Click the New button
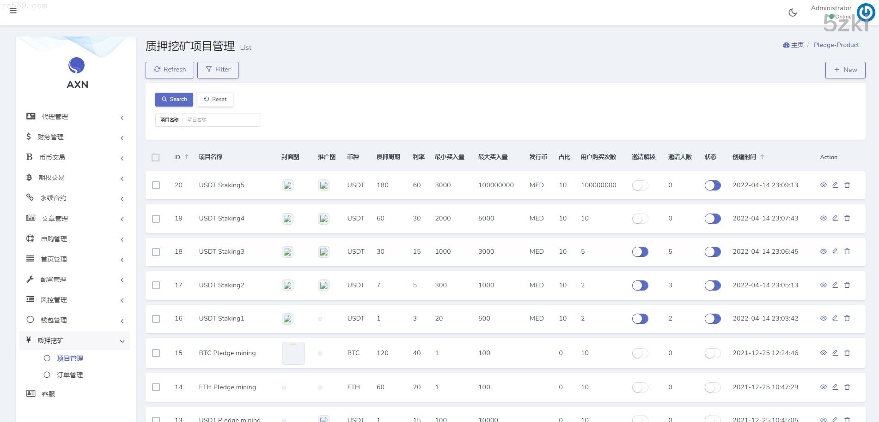879x422 pixels. tap(845, 70)
